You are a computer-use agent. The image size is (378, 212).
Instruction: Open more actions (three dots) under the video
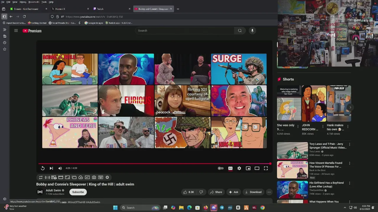tap(269, 192)
